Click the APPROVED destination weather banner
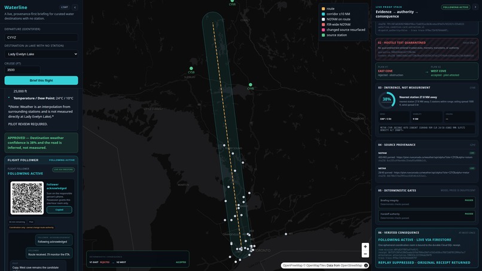 [41, 143]
